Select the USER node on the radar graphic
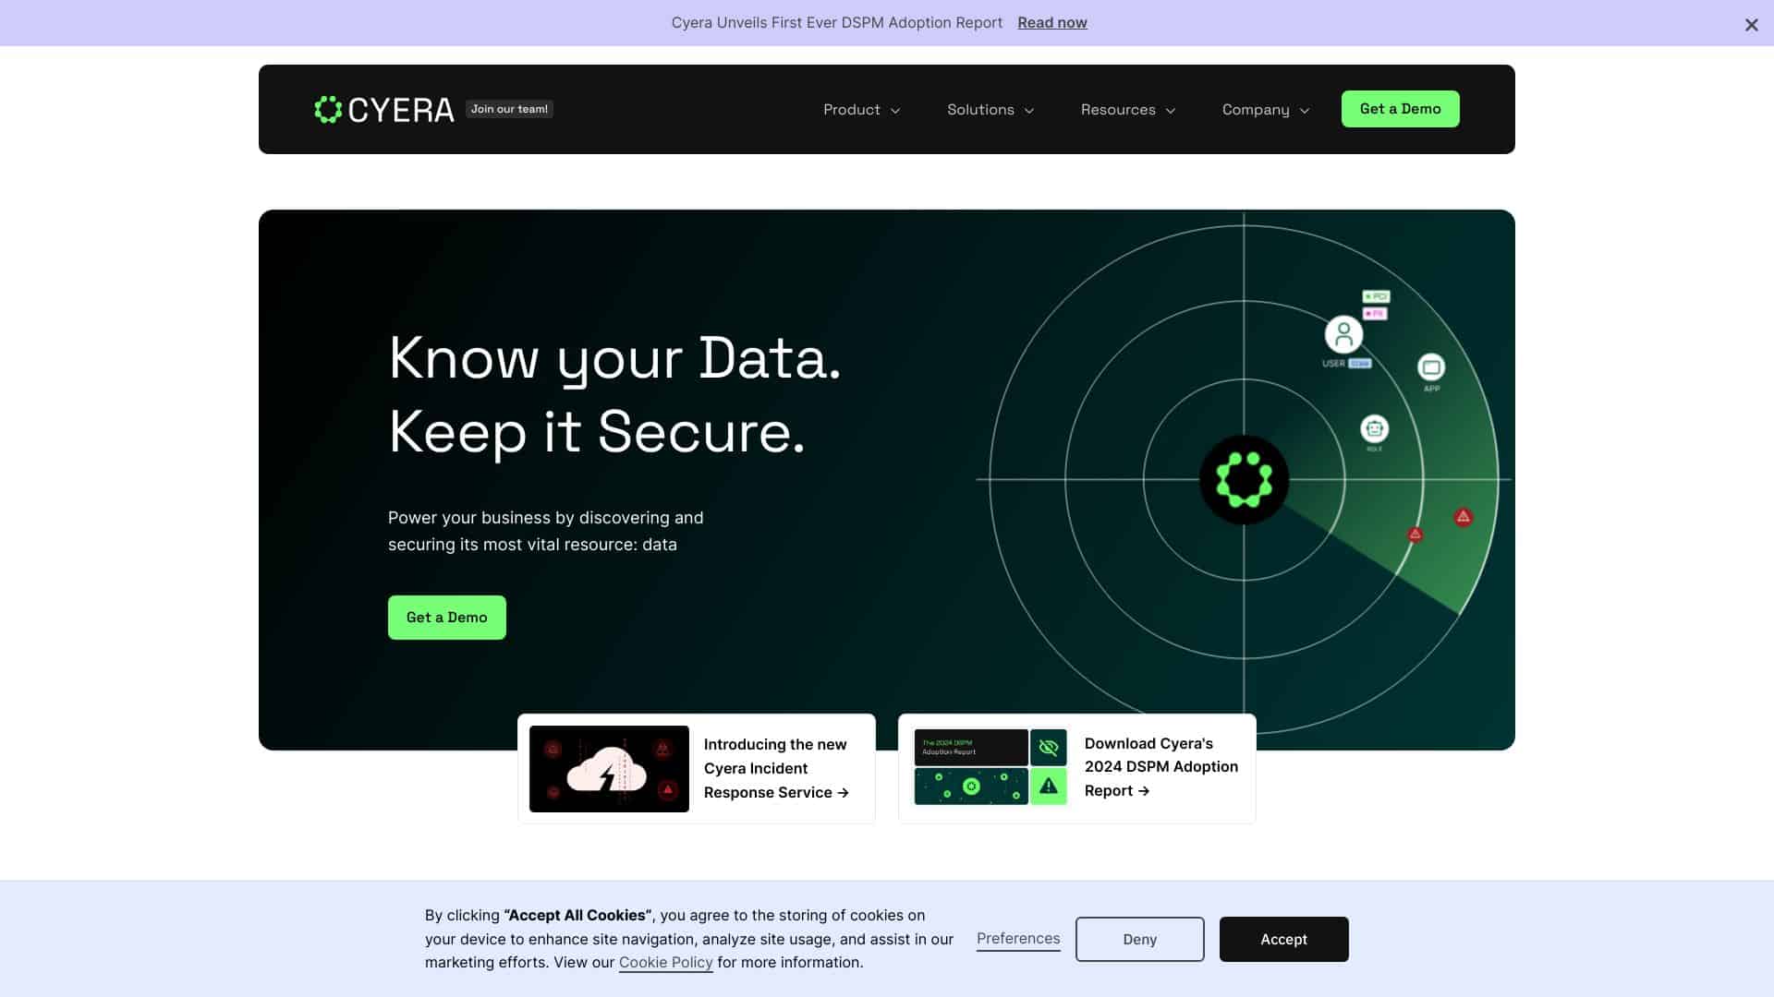This screenshot has height=997, width=1774. pos(1344,337)
